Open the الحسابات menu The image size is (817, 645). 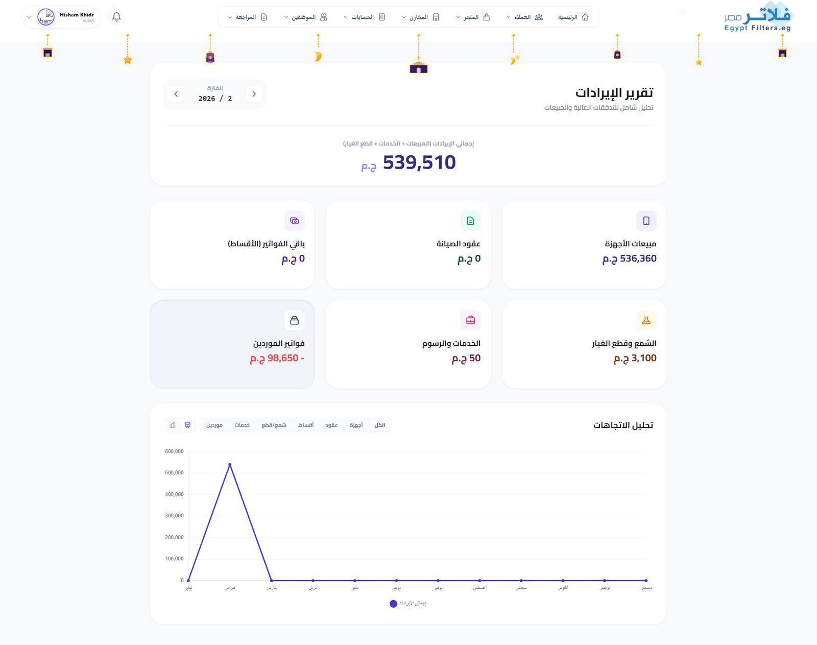[x=364, y=17]
